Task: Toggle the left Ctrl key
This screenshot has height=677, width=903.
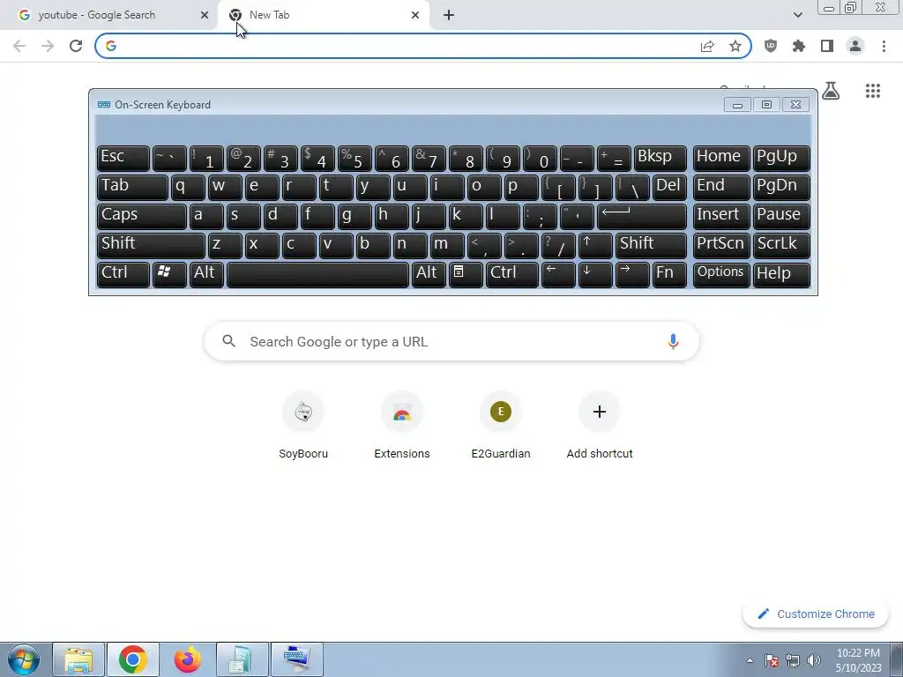Action: 123,274
